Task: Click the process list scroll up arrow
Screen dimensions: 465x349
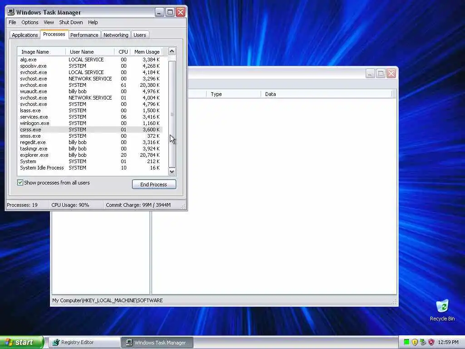Action: [172, 51]
